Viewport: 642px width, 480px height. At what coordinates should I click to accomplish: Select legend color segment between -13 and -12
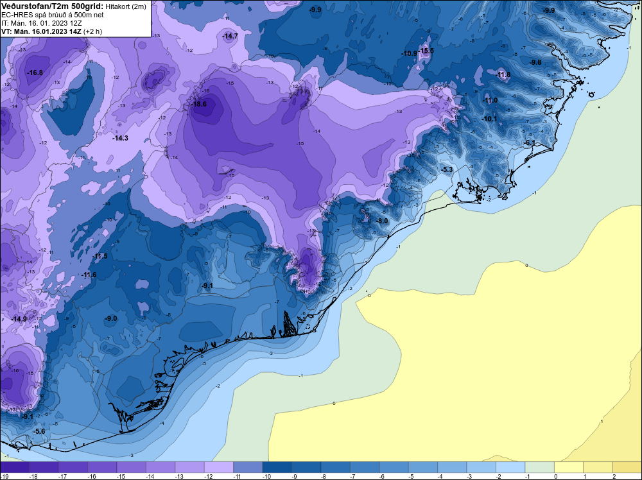[189, 467]
